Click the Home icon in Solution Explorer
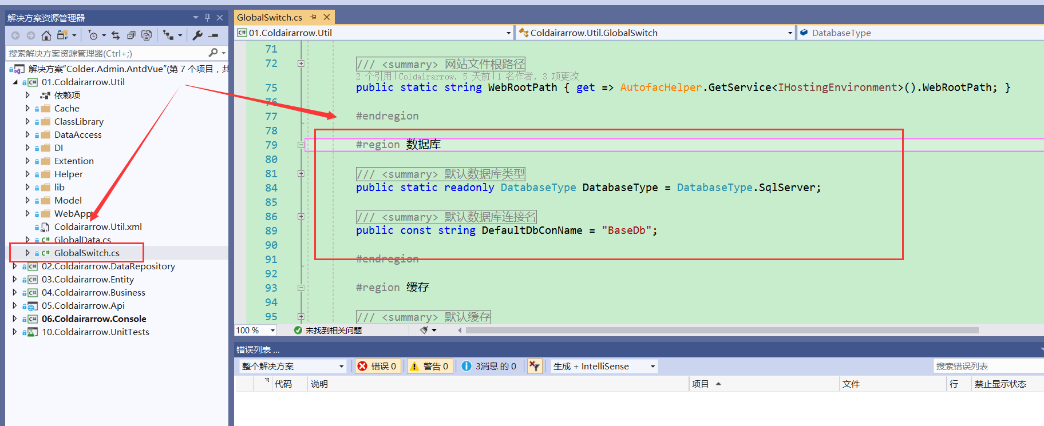 pos(46,35)
